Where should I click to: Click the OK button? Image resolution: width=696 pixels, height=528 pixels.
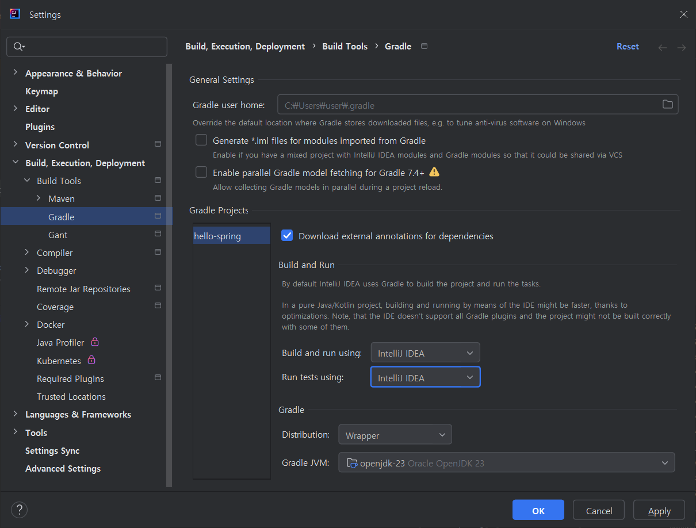pyautogui.click(x=538, y=511)
